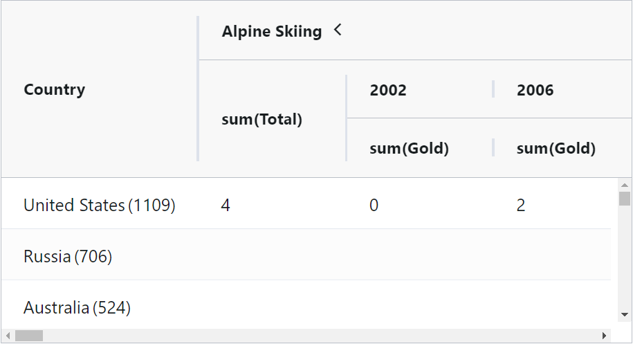Click the vertical scrollbar thumb
The height and width of the screenshot is (344, 633).
coord(625,199)
